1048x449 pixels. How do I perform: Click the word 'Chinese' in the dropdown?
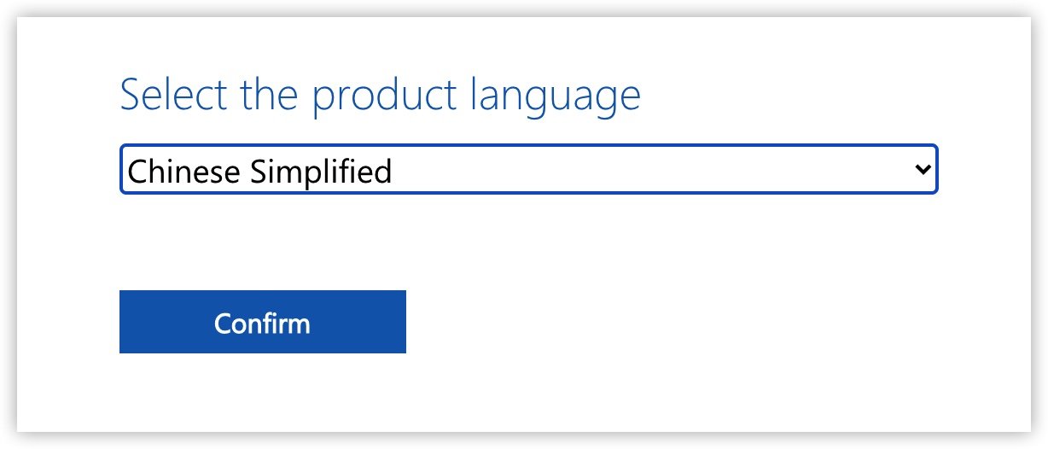pyautogui.click(x=183, y=172)
